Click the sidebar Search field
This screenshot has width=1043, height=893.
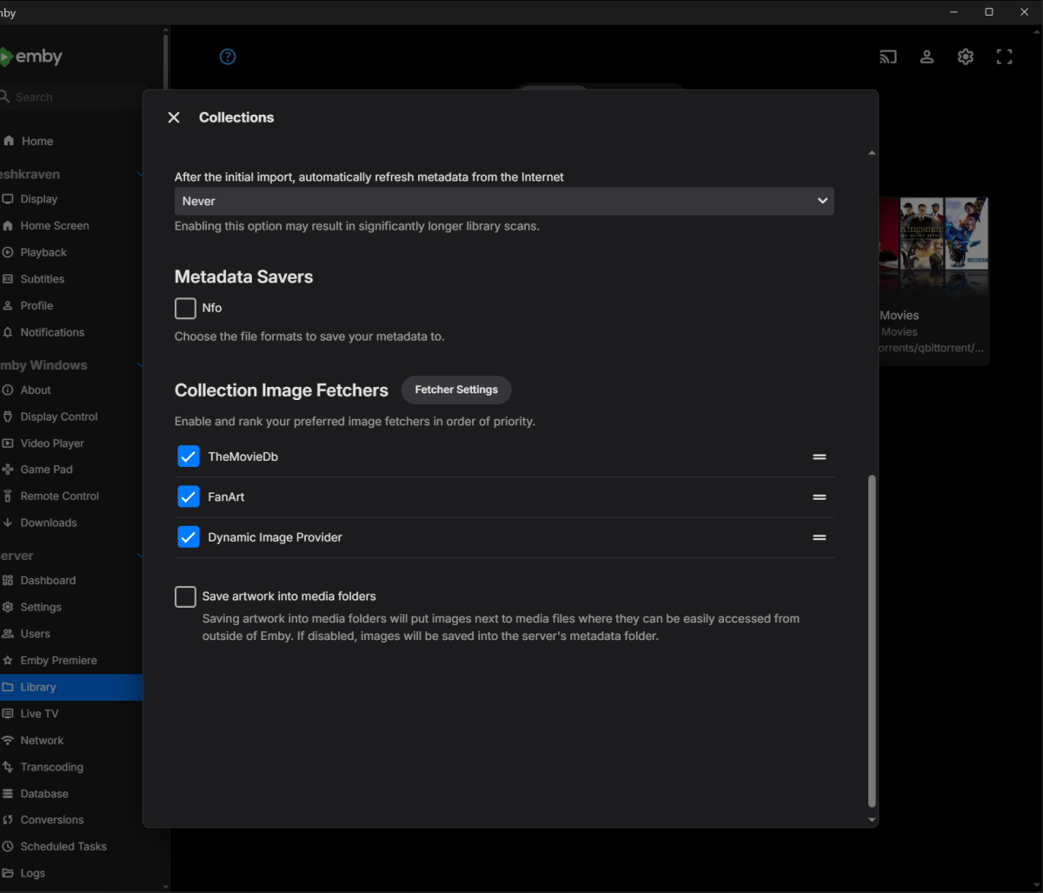point(71,97)
